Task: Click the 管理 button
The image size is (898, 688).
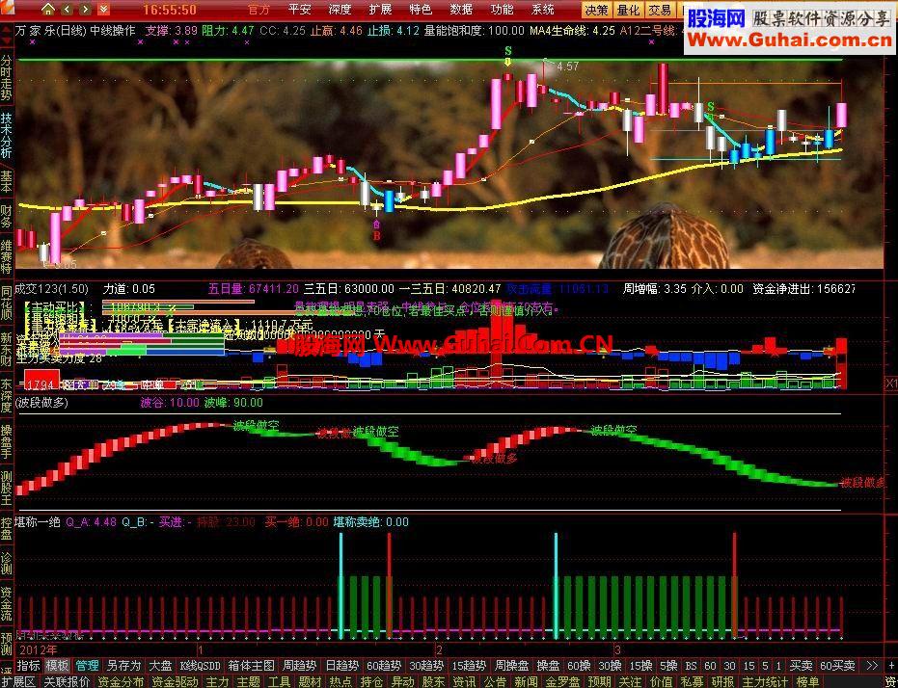Action: click(x=88, y=666)
